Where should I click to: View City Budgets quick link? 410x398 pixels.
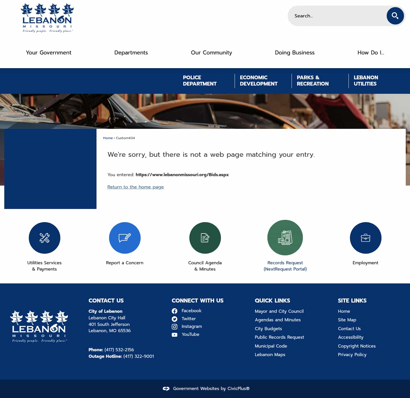pos(268,329)
